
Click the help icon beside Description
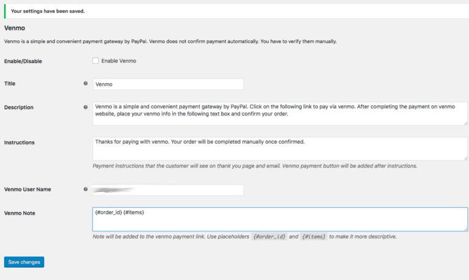(x=85, y=107)
